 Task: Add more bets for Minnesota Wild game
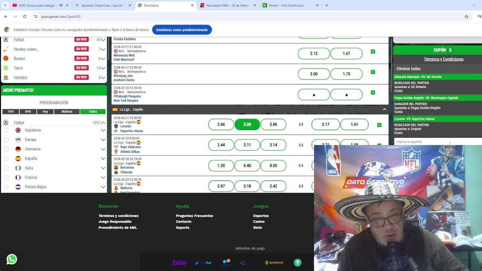[x=373, y=52]
